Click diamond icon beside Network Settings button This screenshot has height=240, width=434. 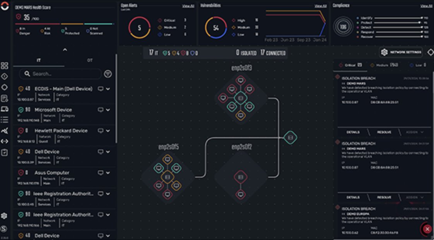[x=431, y=52]
